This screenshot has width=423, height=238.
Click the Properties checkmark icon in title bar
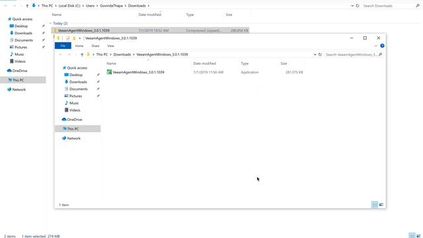(x=67, y=38)
